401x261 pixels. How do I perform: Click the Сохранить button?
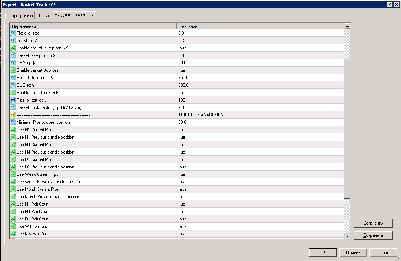(x=373, y=235)
